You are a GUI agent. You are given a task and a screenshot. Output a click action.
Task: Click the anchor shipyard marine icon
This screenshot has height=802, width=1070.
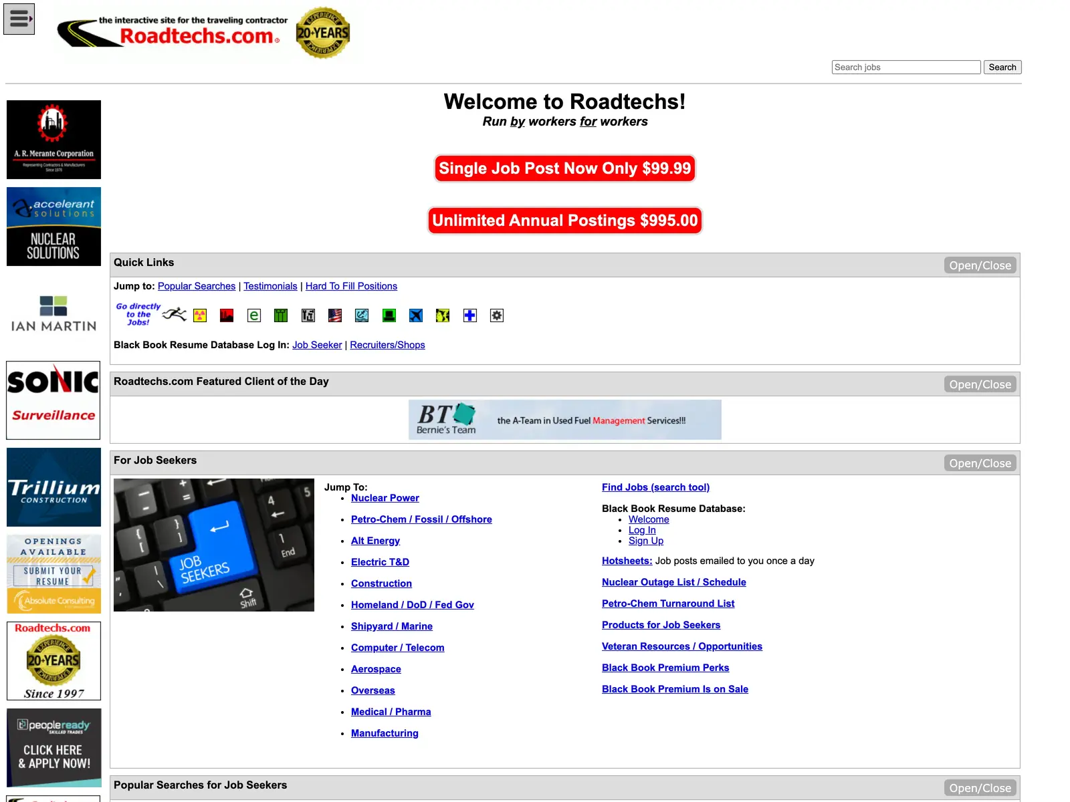(362, 315)
